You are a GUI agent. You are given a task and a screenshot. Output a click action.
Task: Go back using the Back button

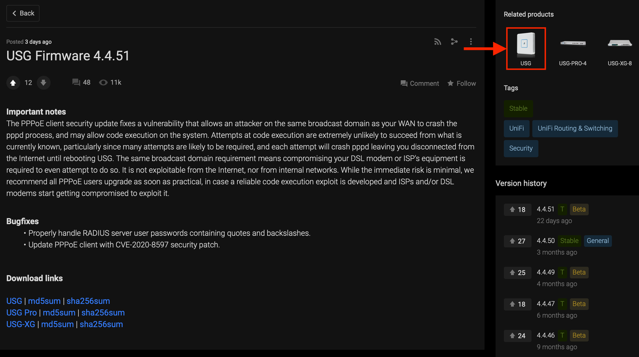coord(23,13)
